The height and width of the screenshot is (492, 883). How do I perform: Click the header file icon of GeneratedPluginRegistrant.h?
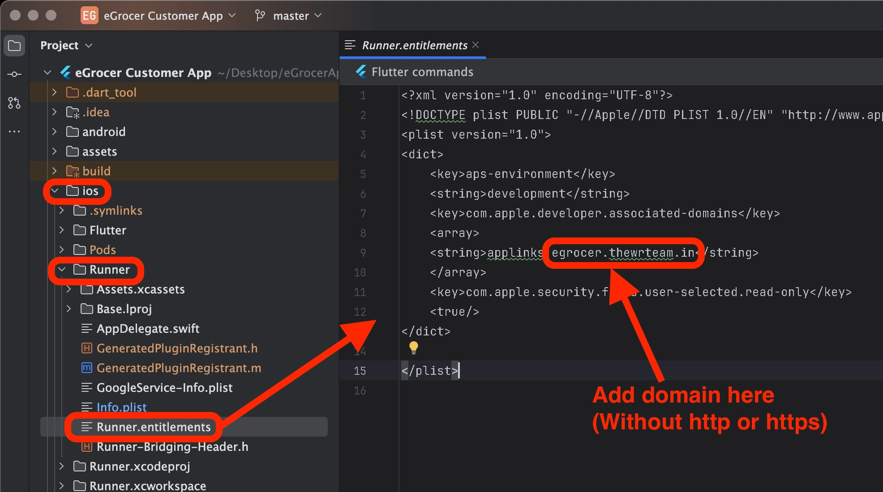click(x=87, y=348)
